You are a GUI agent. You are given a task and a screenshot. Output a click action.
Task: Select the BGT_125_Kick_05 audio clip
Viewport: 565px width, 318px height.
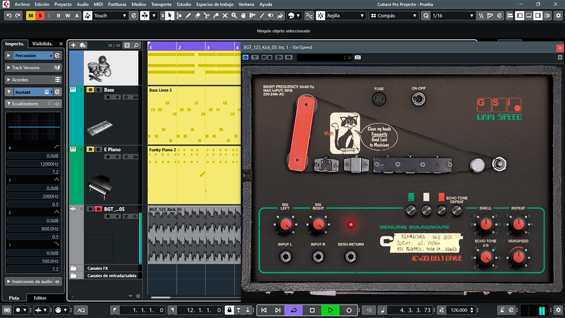[194, 234]
